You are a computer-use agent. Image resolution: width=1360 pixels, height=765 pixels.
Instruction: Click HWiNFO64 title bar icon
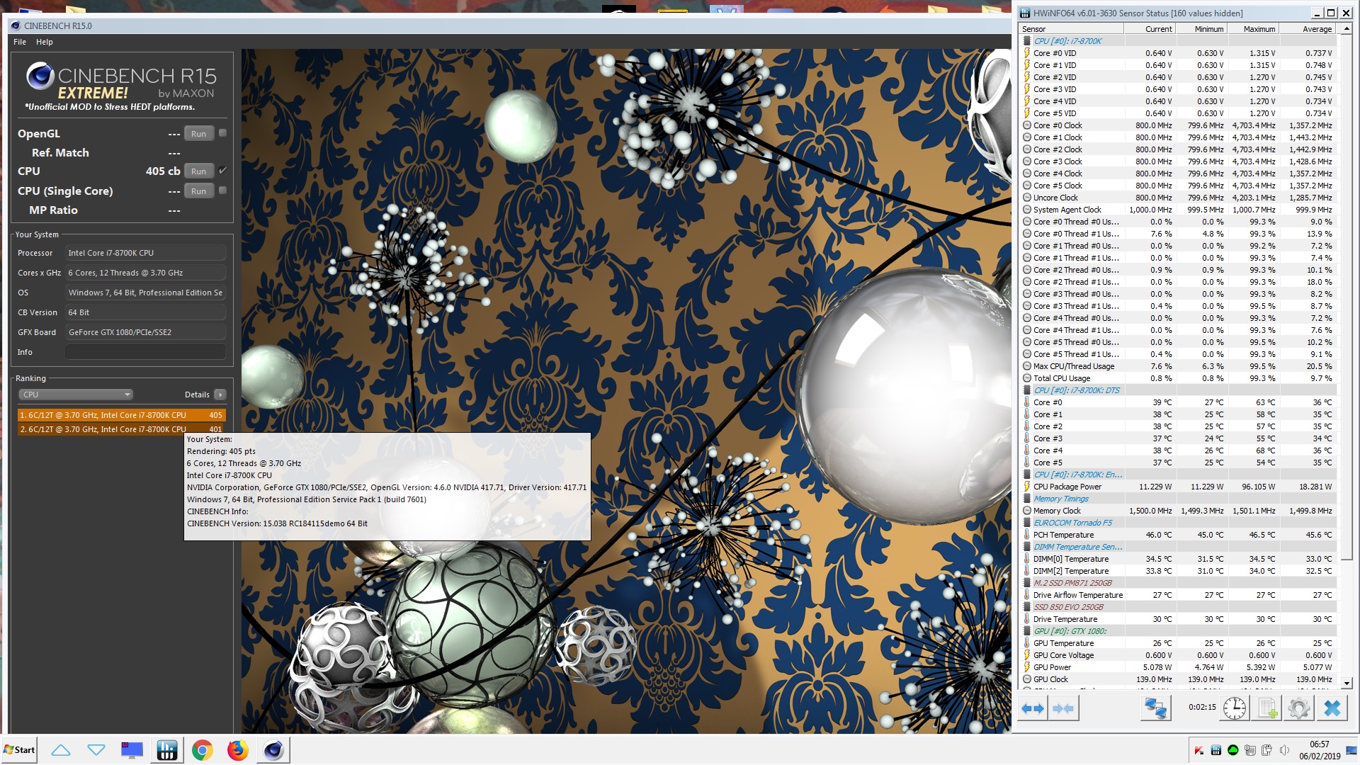[x=1024, y=13]
